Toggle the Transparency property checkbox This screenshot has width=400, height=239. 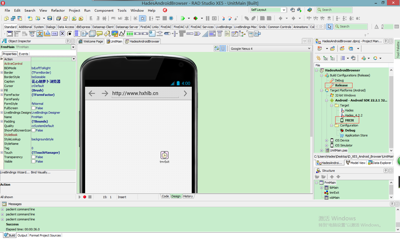point(33,157)
